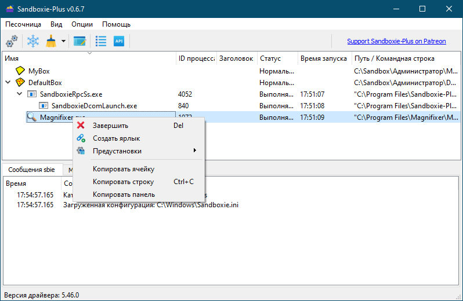Open global settings gears icon
Screen dimensions: 463x301
click(x=12, y=41)
